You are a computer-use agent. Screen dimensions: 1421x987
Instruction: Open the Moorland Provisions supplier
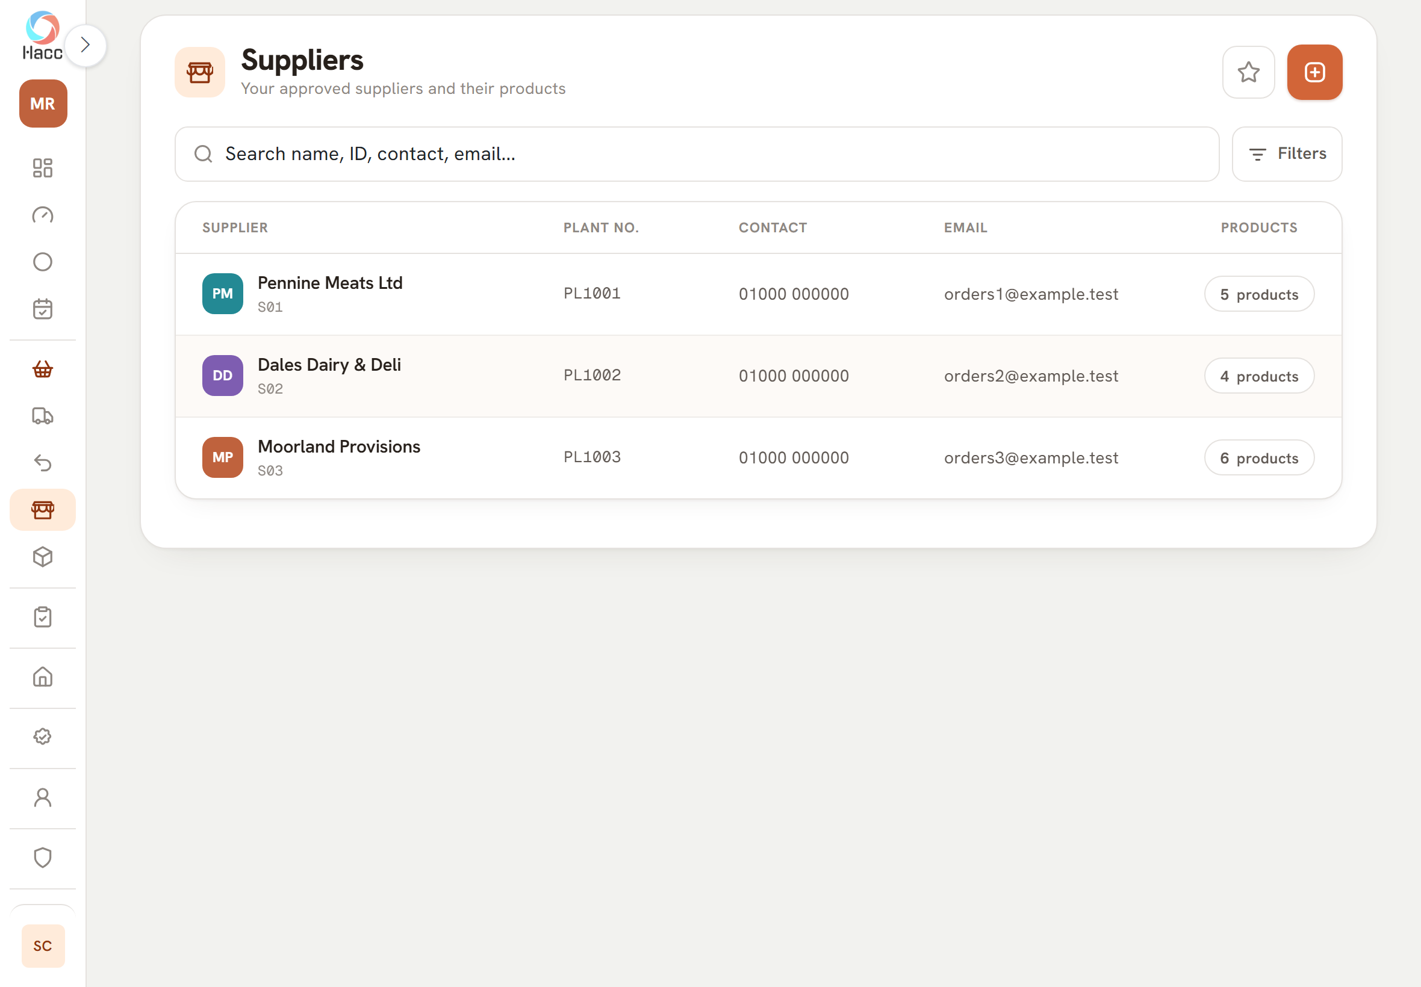[759, 457]
